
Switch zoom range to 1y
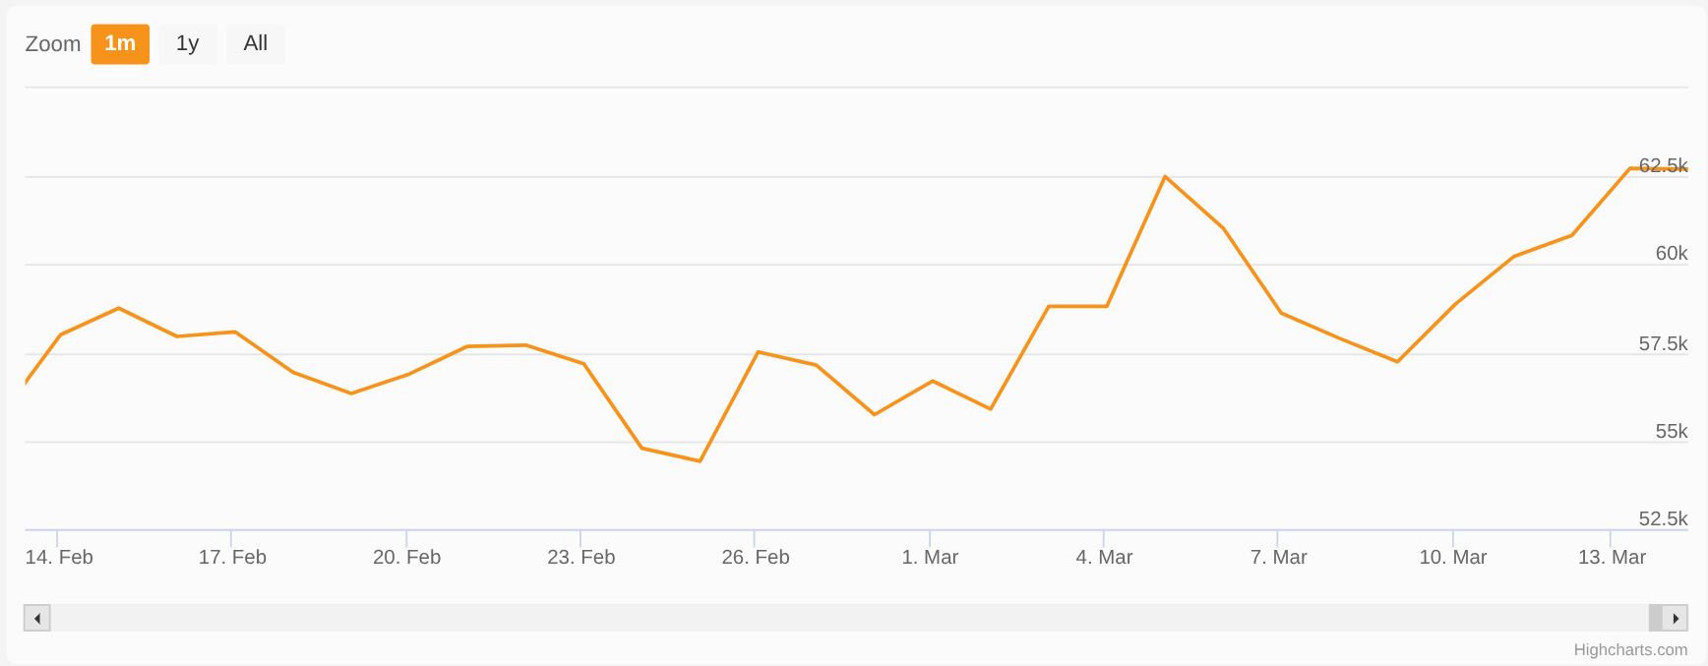point(187,44)
